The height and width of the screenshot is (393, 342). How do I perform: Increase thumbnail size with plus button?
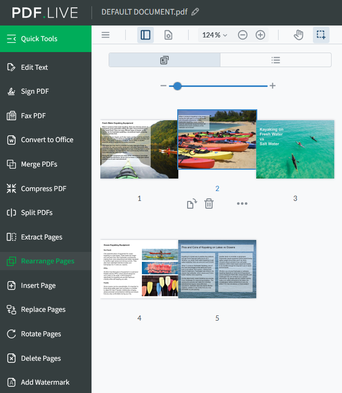pos(272,85)
